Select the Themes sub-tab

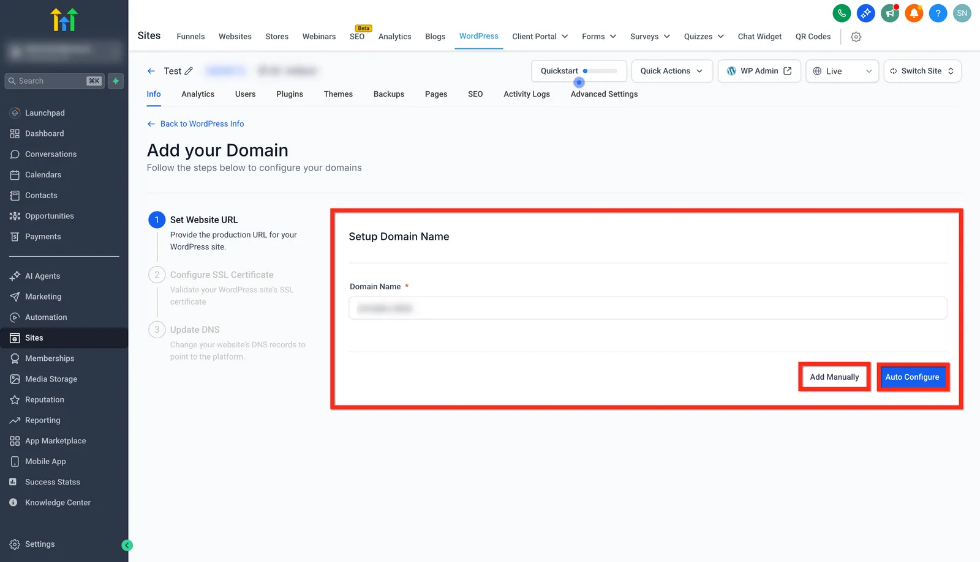click(x=338, y=94)
